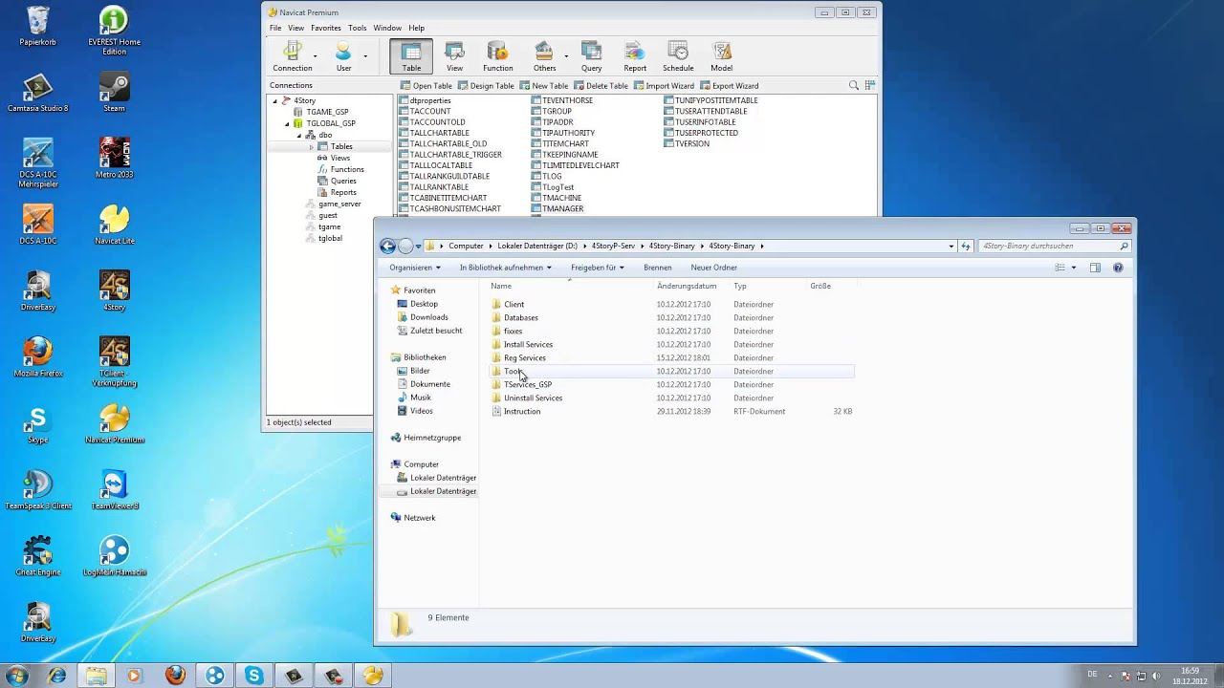This screenshot has height=688, width=1224.
Task: Open the Organisieren dropdown in Explorer
Action: click(415, 268)
